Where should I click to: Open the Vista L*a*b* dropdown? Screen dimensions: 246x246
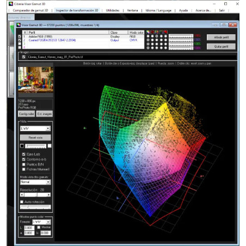(x=35, y=128)
